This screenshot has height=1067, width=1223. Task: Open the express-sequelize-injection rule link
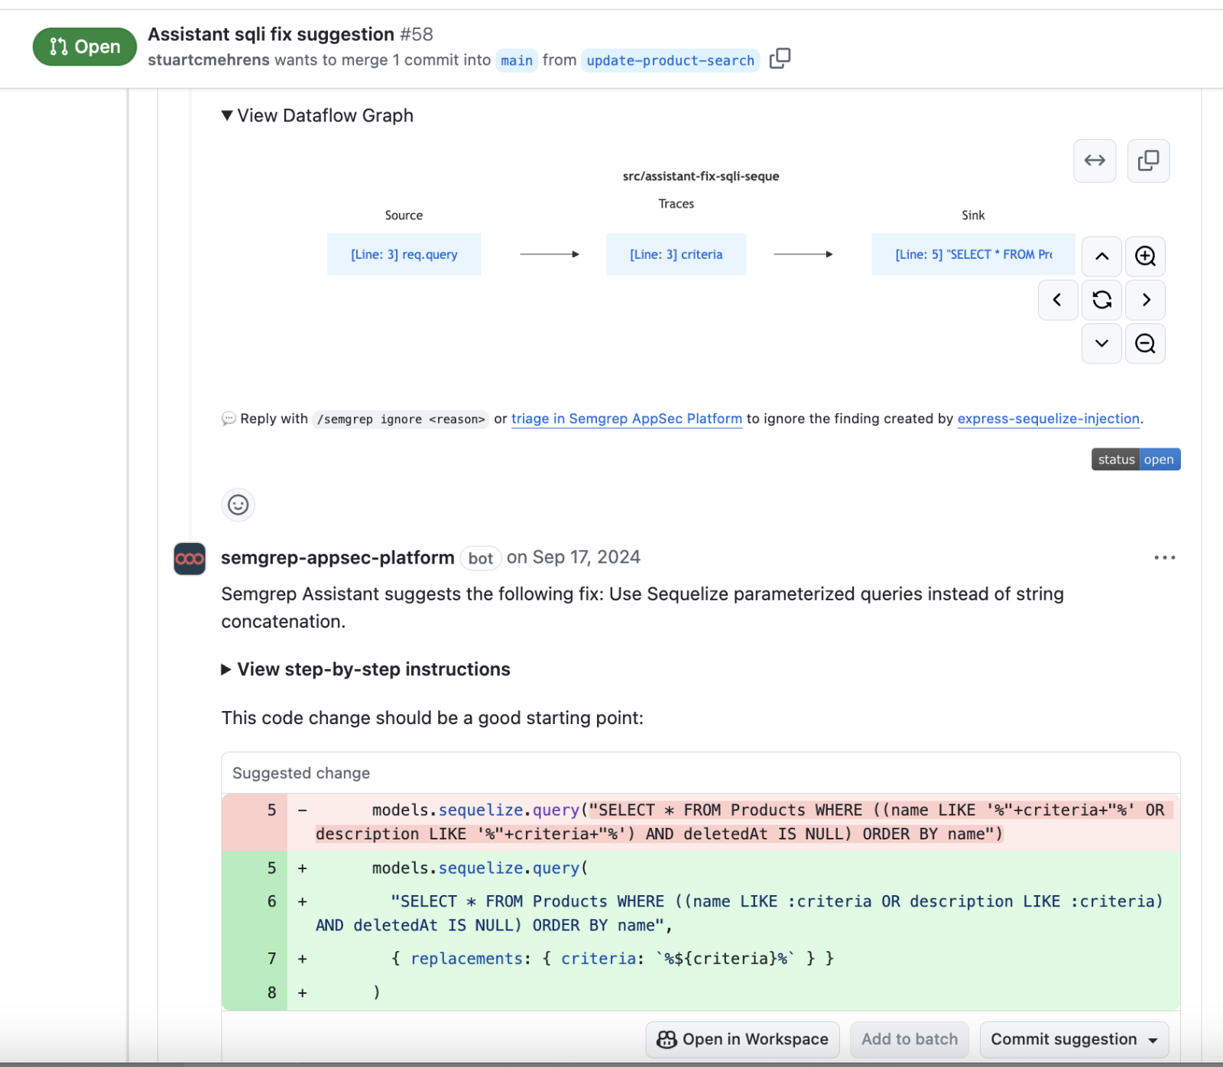point(1048,419)
